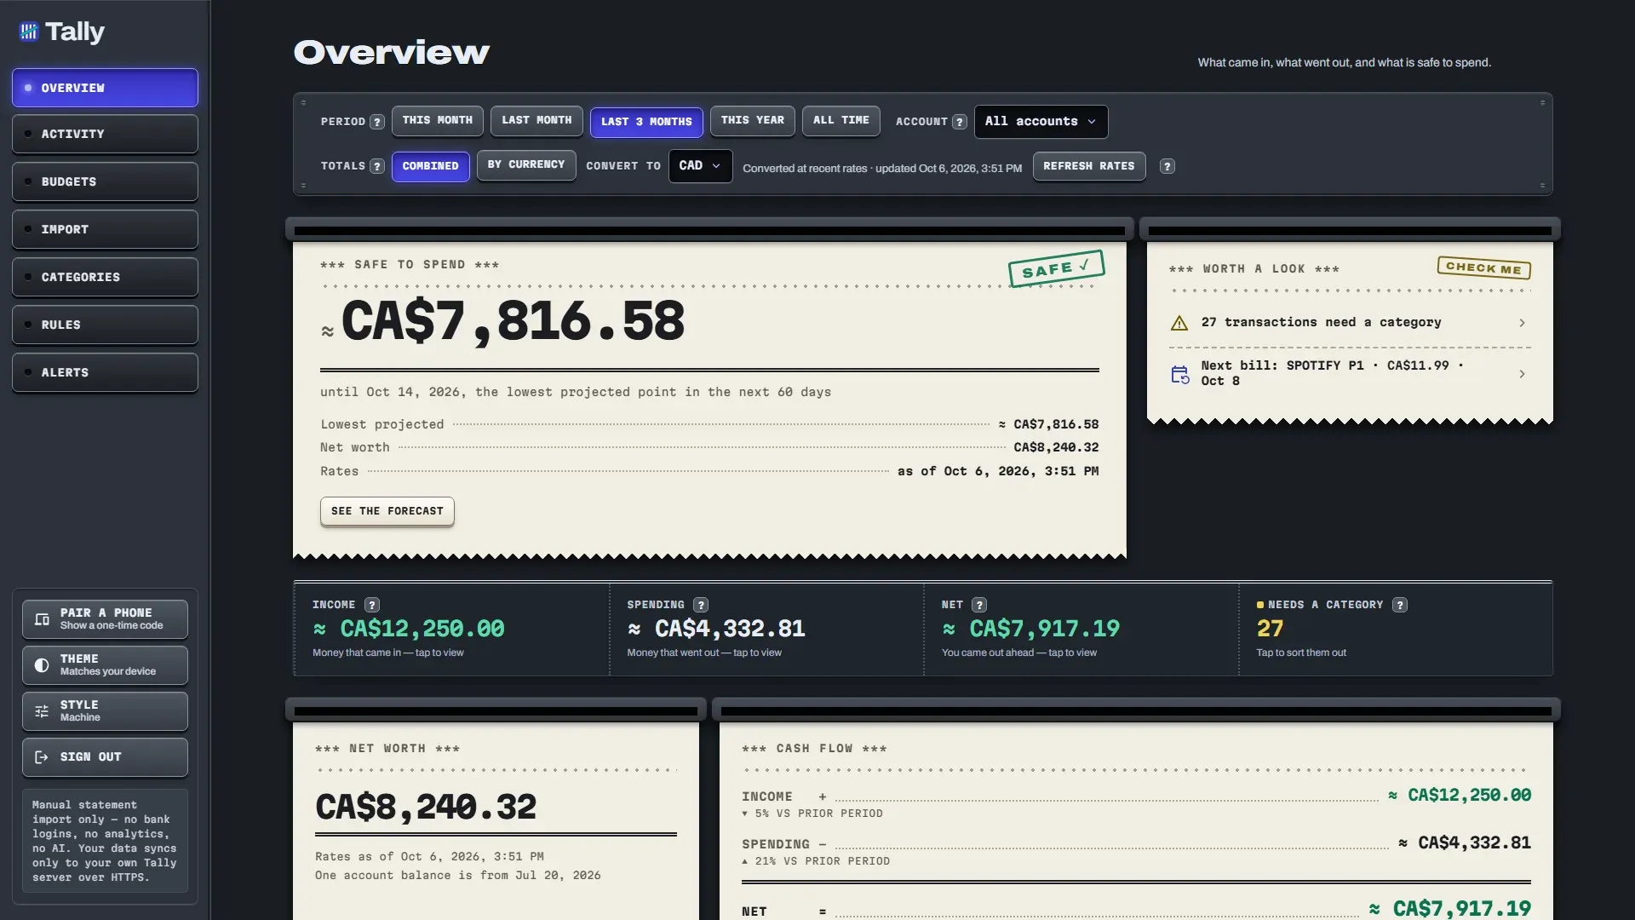The height and width of the screenshot is (920, 1635).
Task: Open the Spending CA$4,332.81 tile
Action: [766, 629]
